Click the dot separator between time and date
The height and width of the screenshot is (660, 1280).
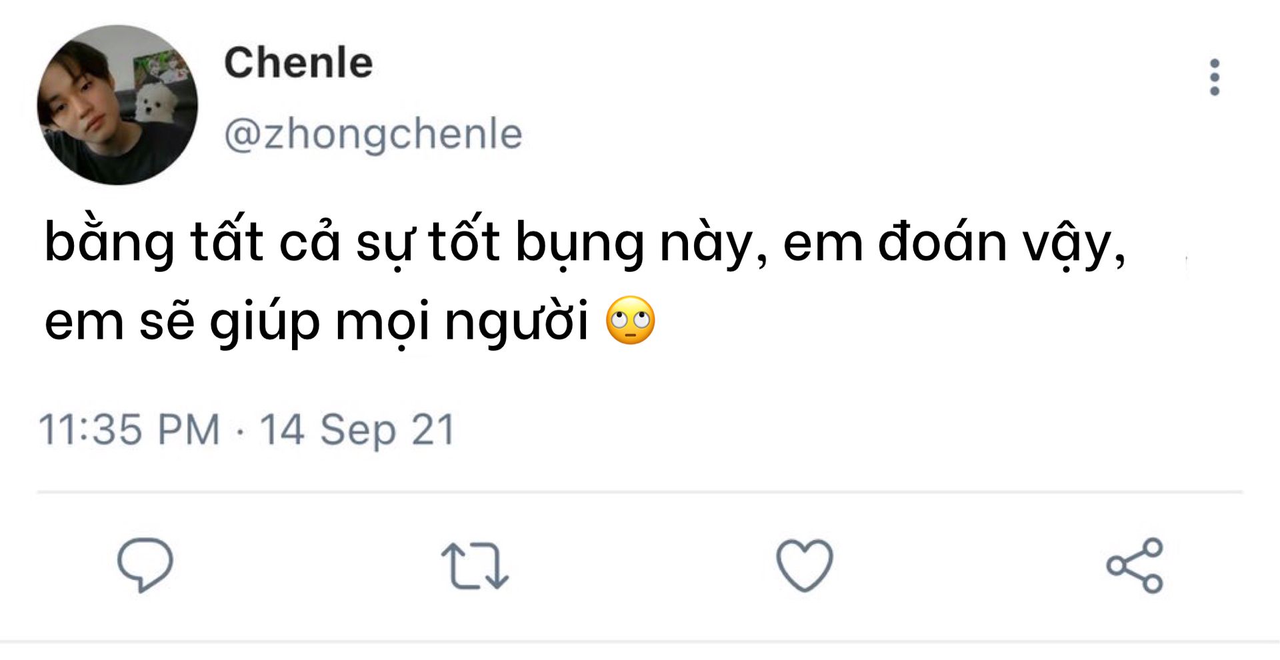click(x=240, y=432)
